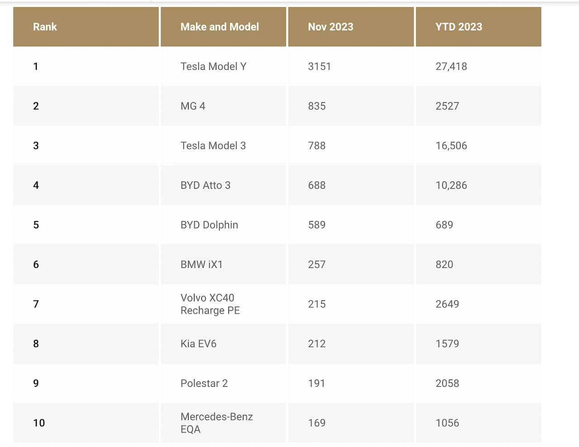Select the MG 4 model name
579x447 pixels.
coord(193,106)
